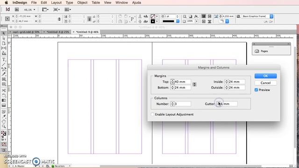This screenshot has height=168, width=299.
Task: Click the fill and stroke swatch in toolbox
Action: [x=4, y=133]
